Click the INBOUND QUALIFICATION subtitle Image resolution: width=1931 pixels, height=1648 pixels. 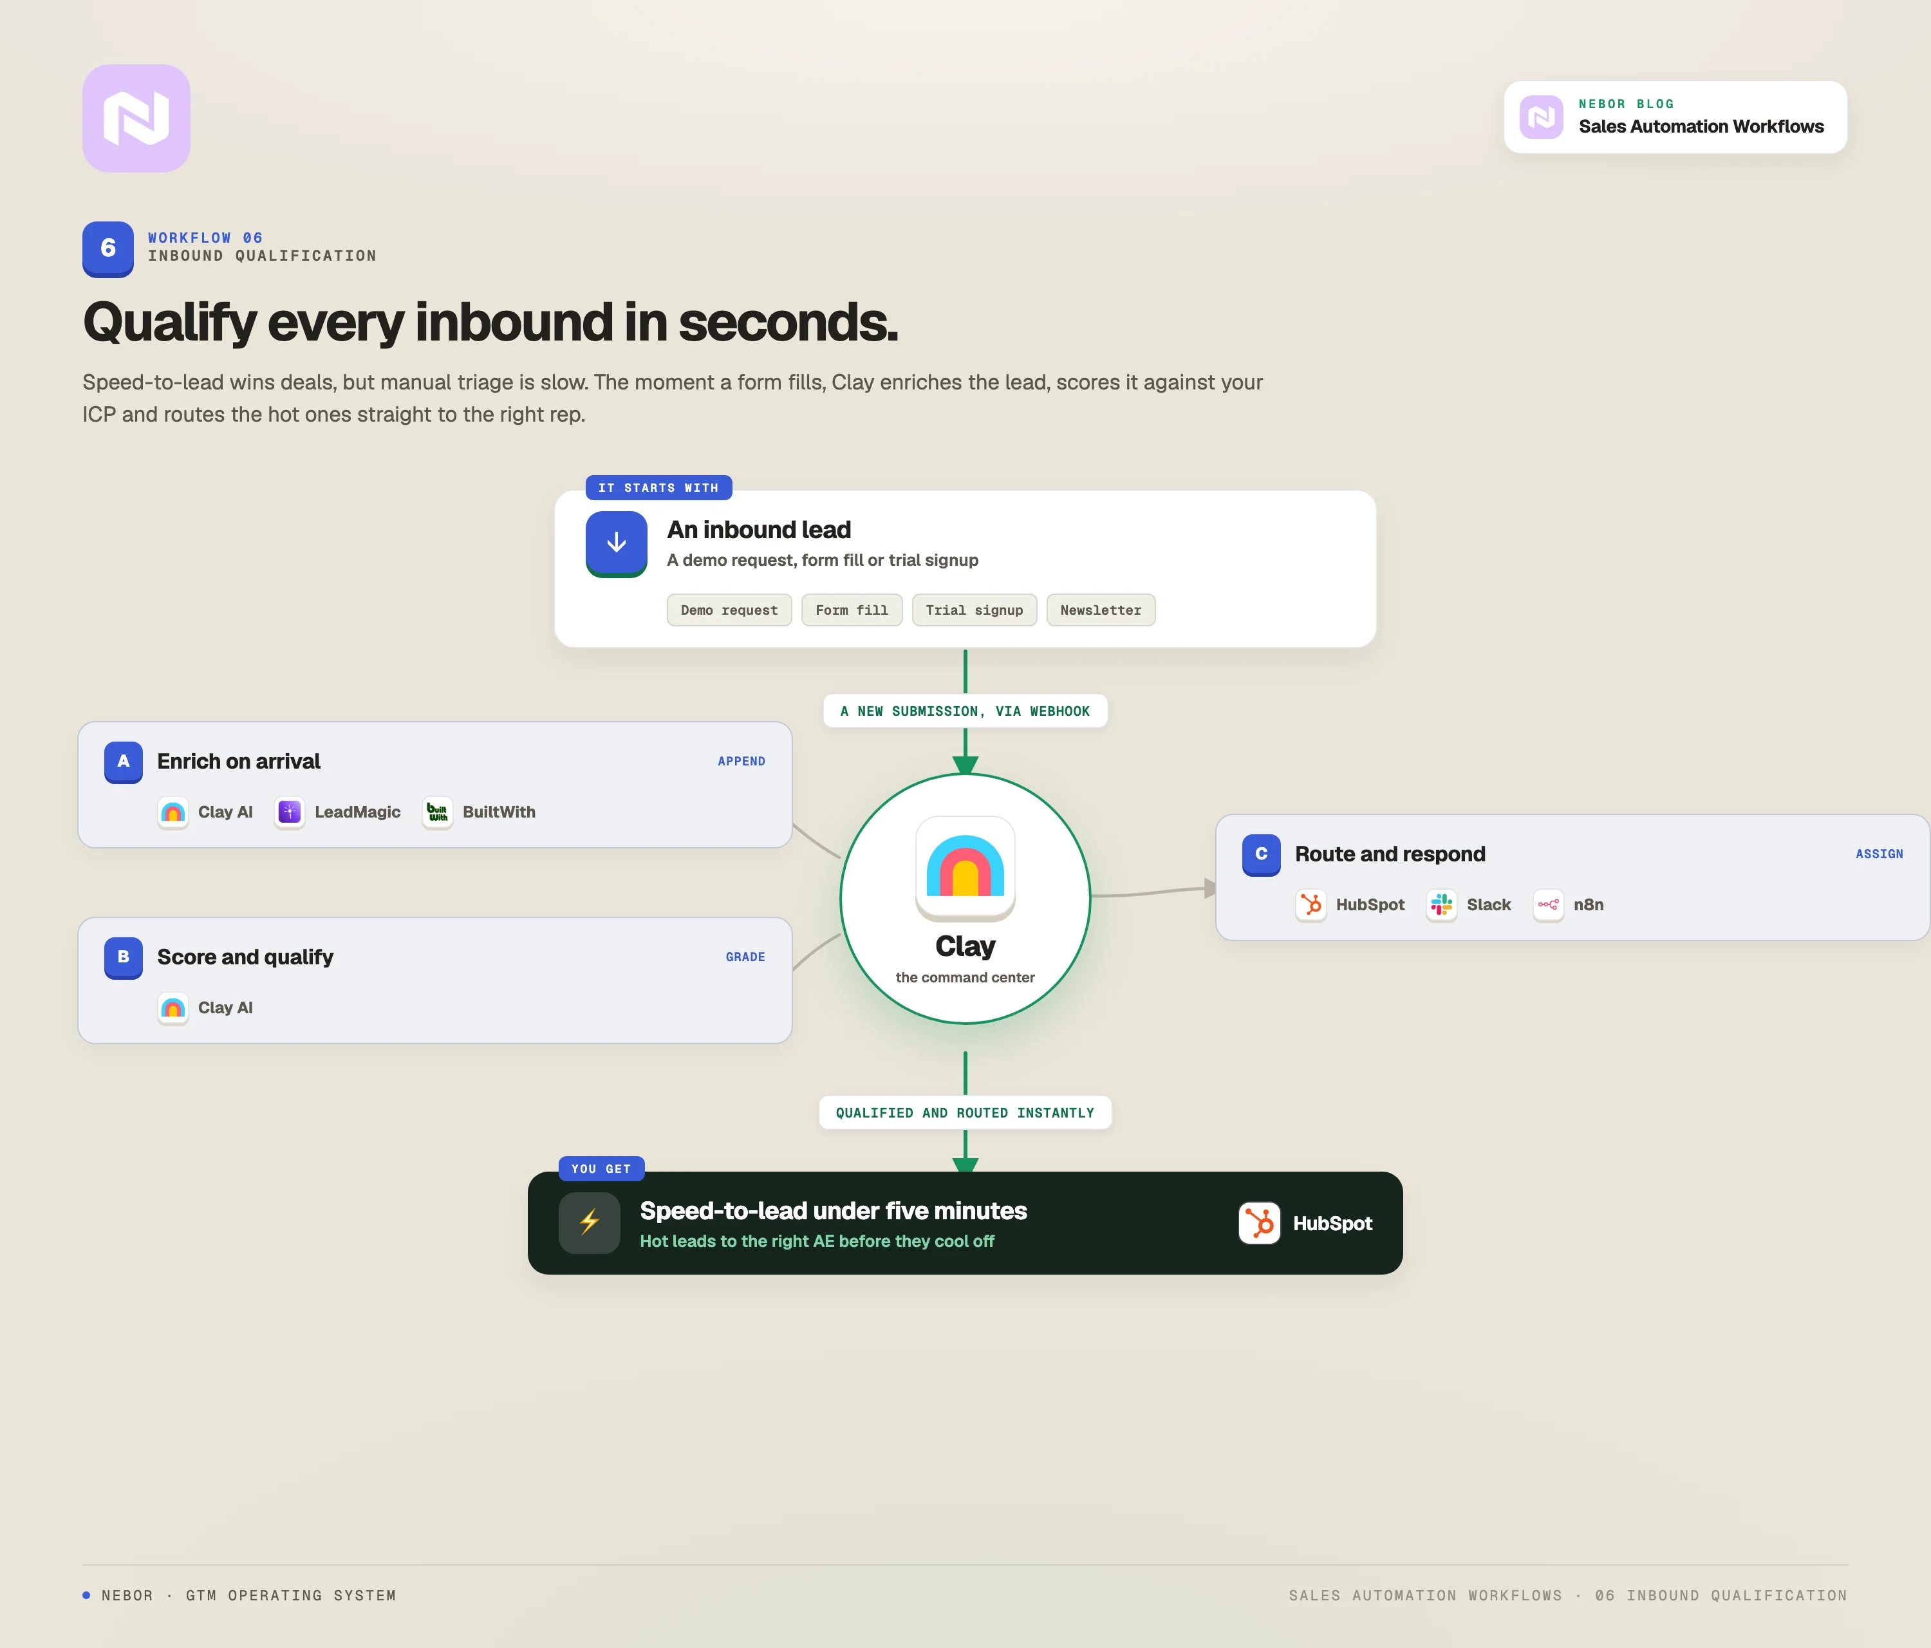[x=262, y=256]
